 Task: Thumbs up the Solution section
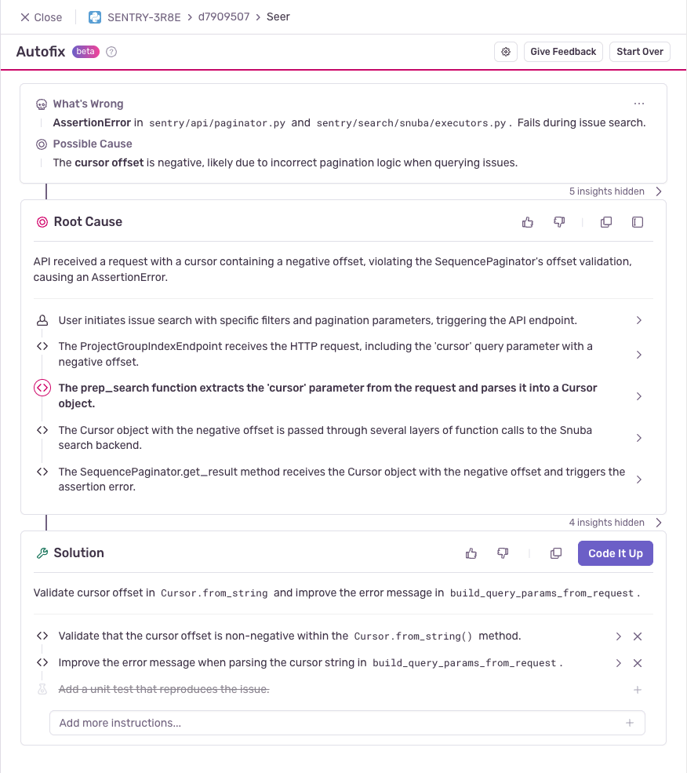pos(471,553)
